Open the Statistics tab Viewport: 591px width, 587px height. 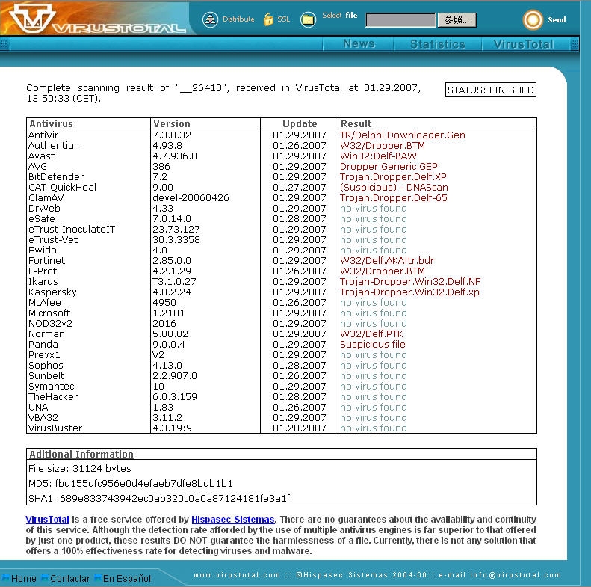click(x=438, y=44)
